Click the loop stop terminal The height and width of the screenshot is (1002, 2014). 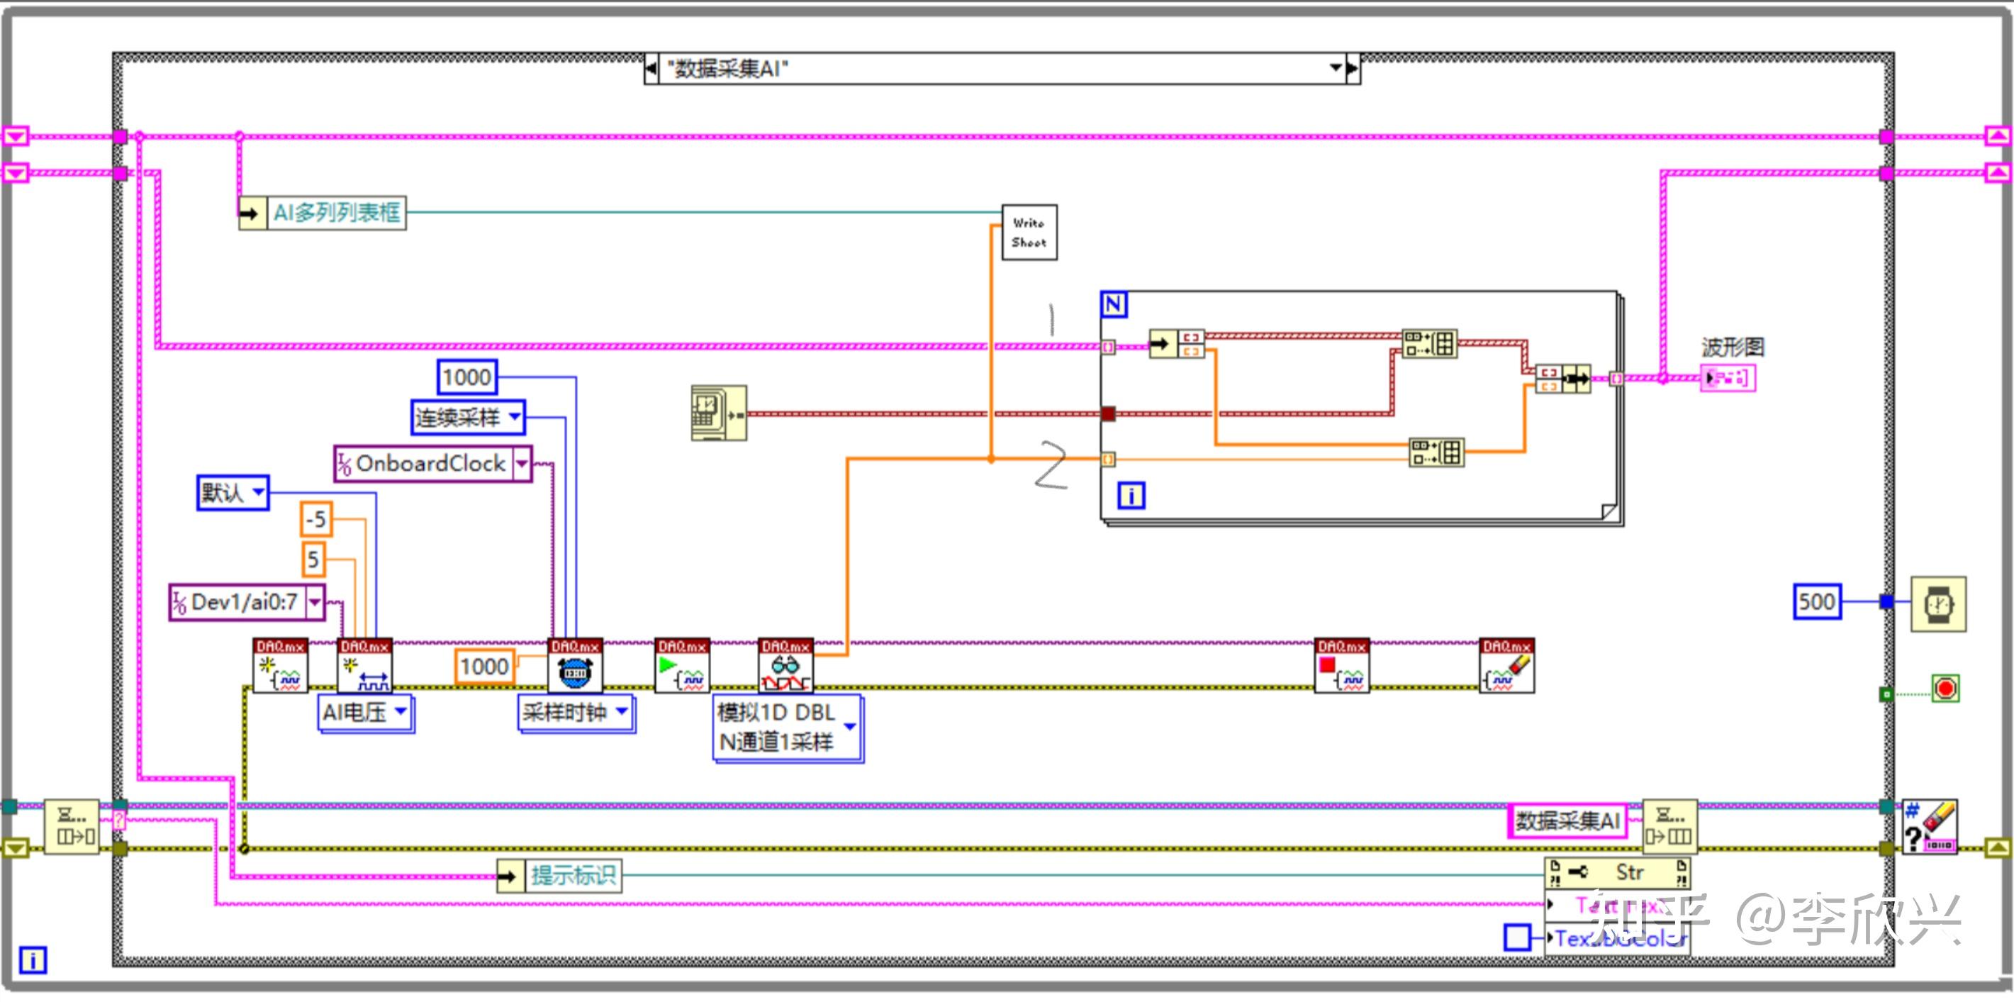[1945, 689]
